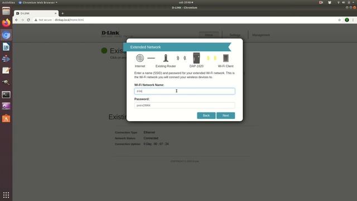
Task: Click the Internet globe icon
Action: click(140, 58)
